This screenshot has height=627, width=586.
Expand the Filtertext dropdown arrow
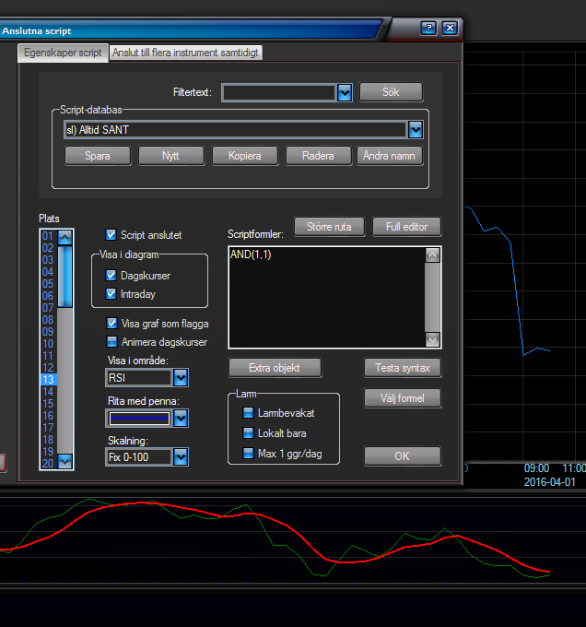pyautogui.click(x=345, y=92)
